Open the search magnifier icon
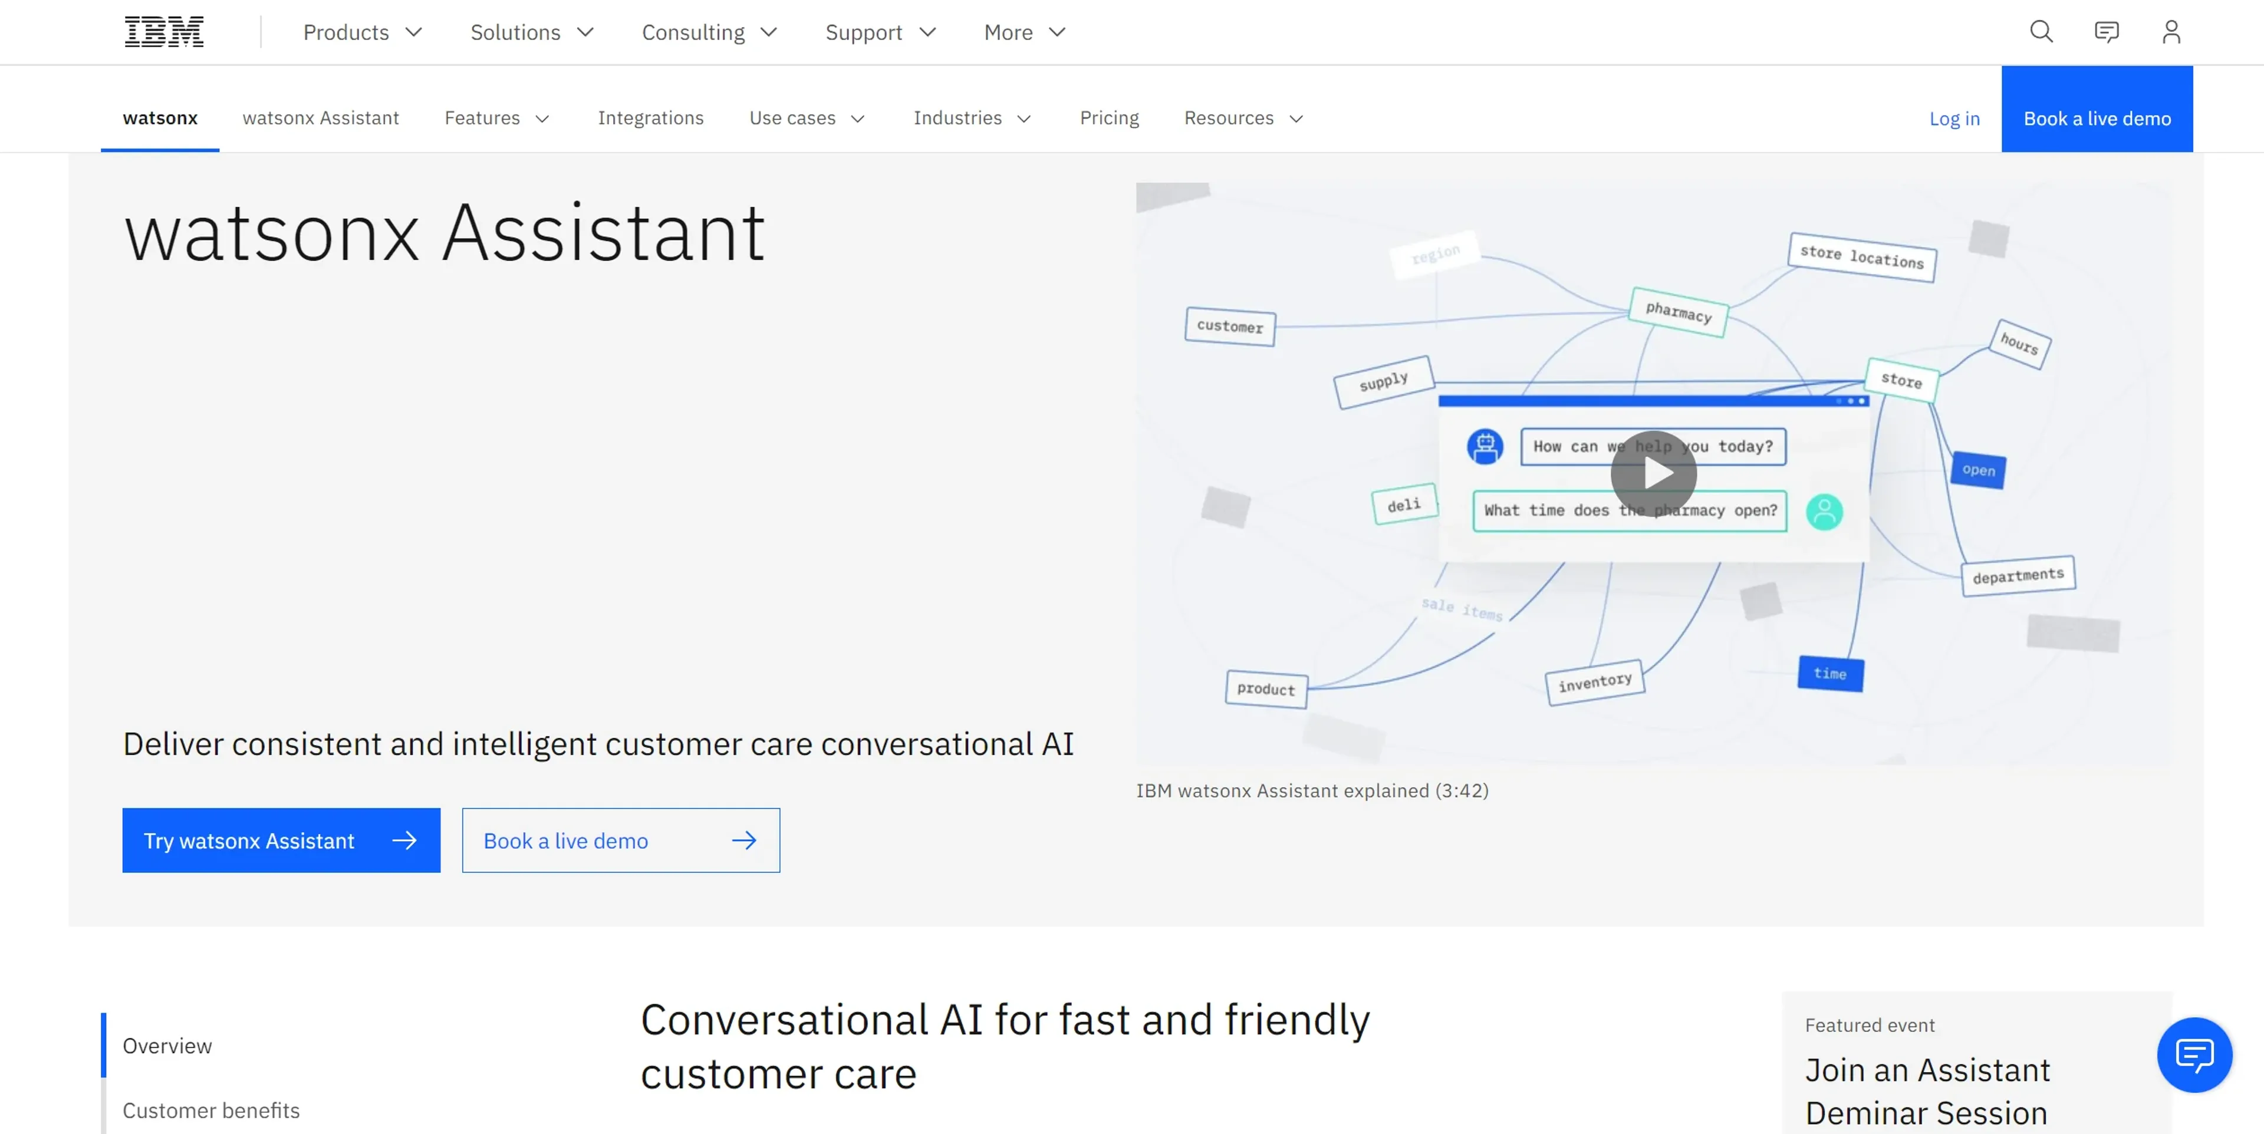The height and width of the screenshot is (1134, 2264). pos(2041,32)
